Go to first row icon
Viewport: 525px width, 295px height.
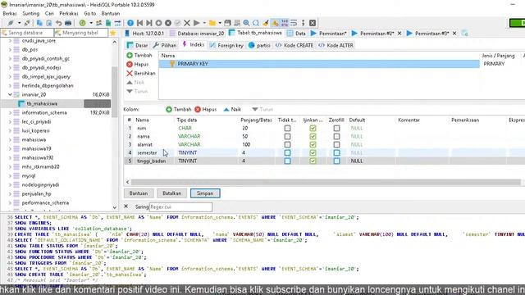[x=139, y=23]
